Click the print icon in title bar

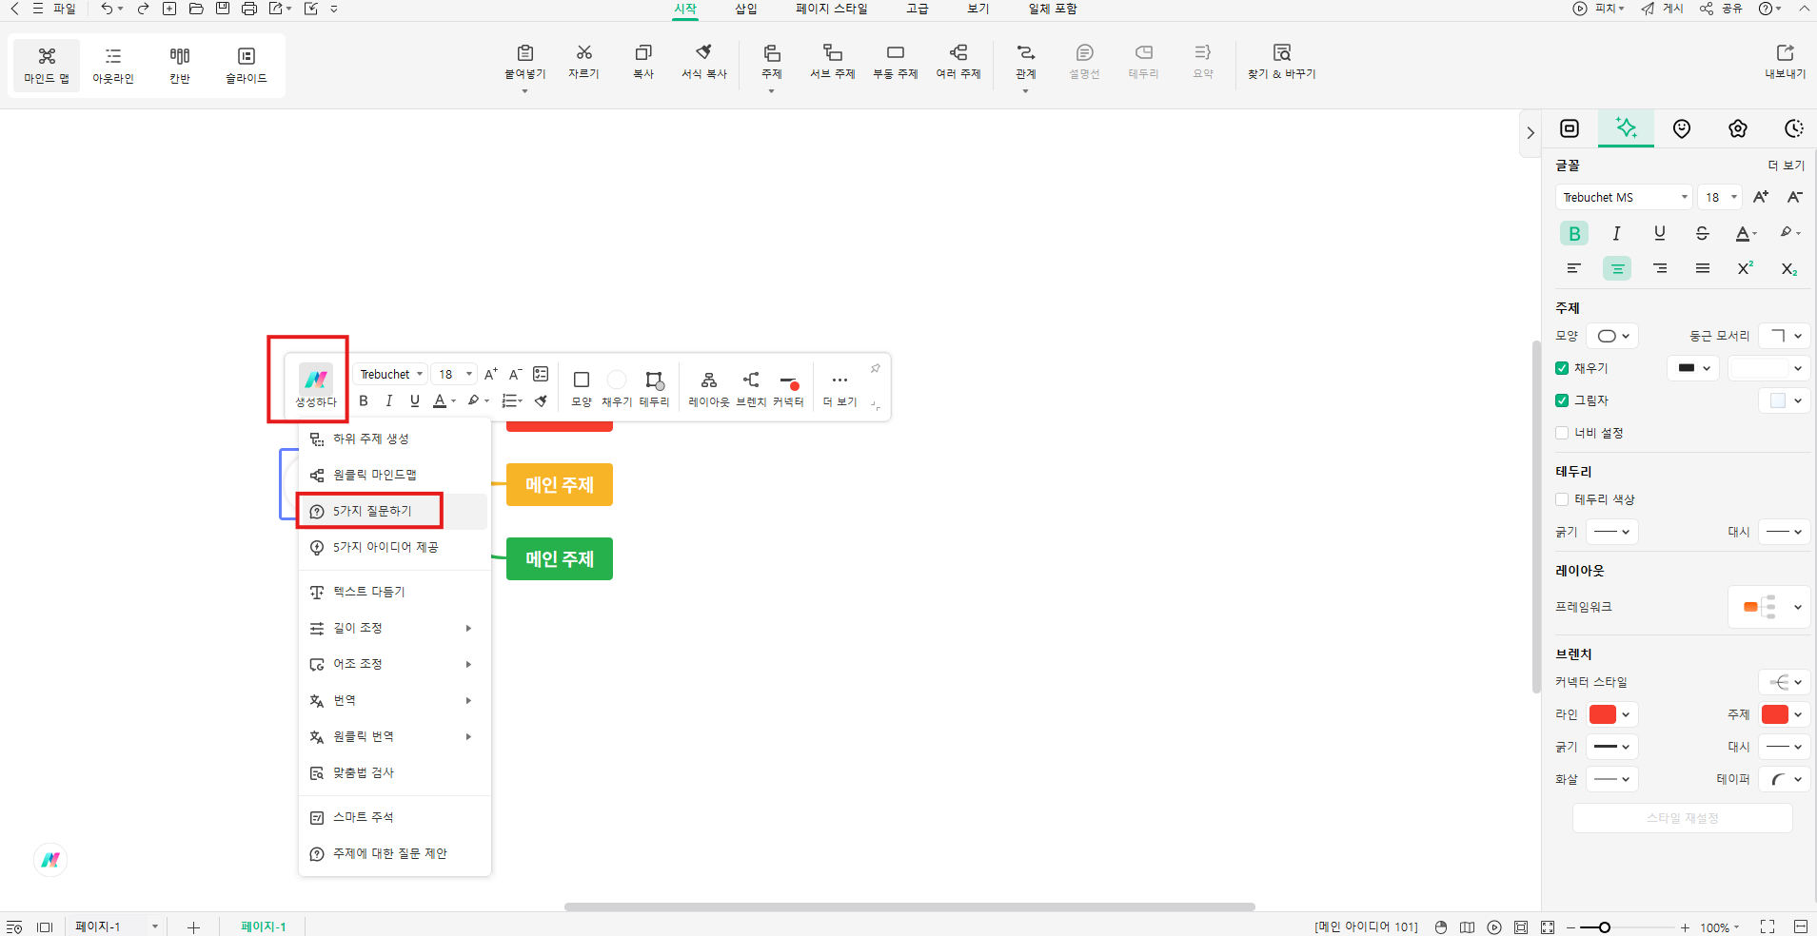click(x=249, y=9)
